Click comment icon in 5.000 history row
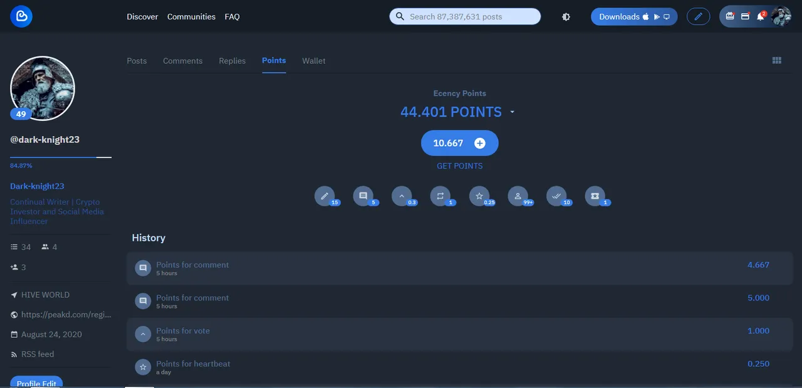Viewport: 802px width, 388px height. point(143,301)
